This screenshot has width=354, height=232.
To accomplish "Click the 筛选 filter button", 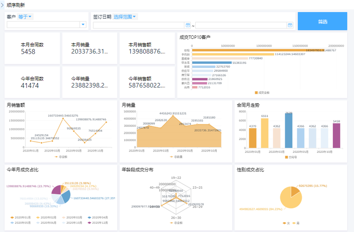I will click(x=322, y=21).
